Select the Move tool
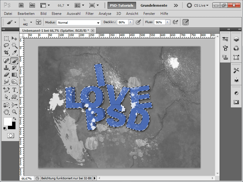This screenshot has width=243, height=182. click(14, 39)
